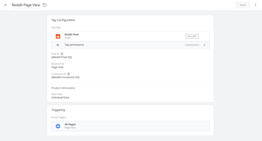Open the All Pages trigger name

coord(70,124)
